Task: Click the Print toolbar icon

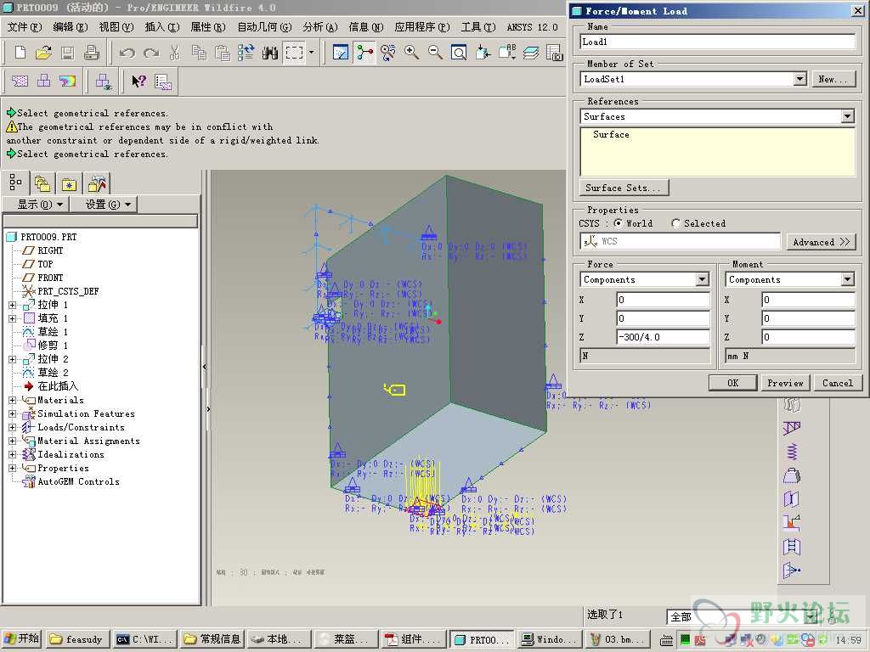Action: pos(92,53)
